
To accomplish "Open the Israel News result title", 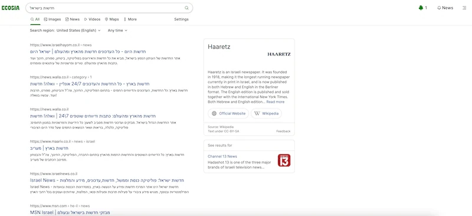I will [107, 181].
